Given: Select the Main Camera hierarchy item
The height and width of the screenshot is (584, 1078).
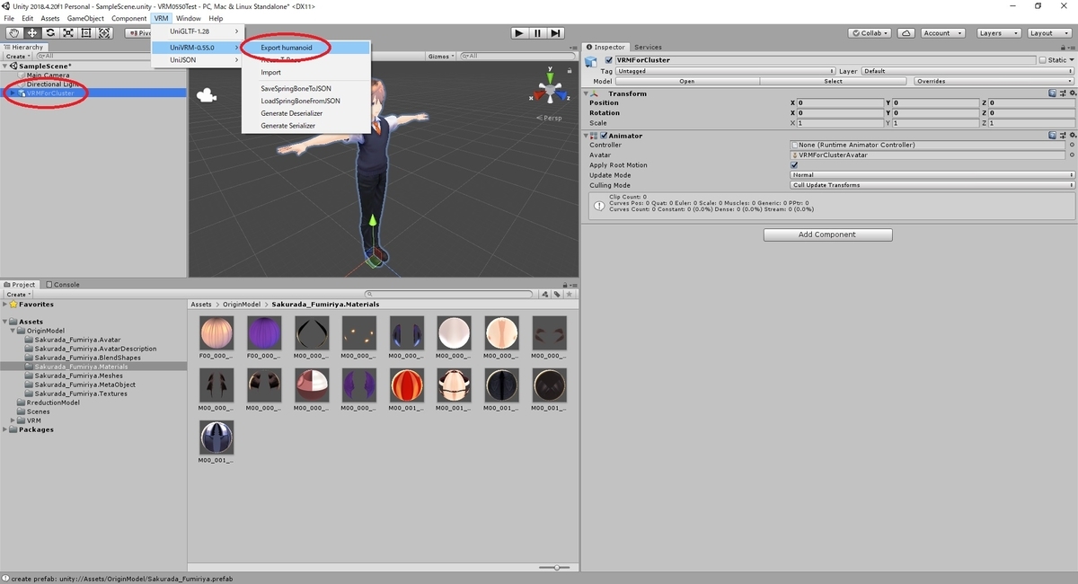Looking at the screenshot, I should pos(48,75).
